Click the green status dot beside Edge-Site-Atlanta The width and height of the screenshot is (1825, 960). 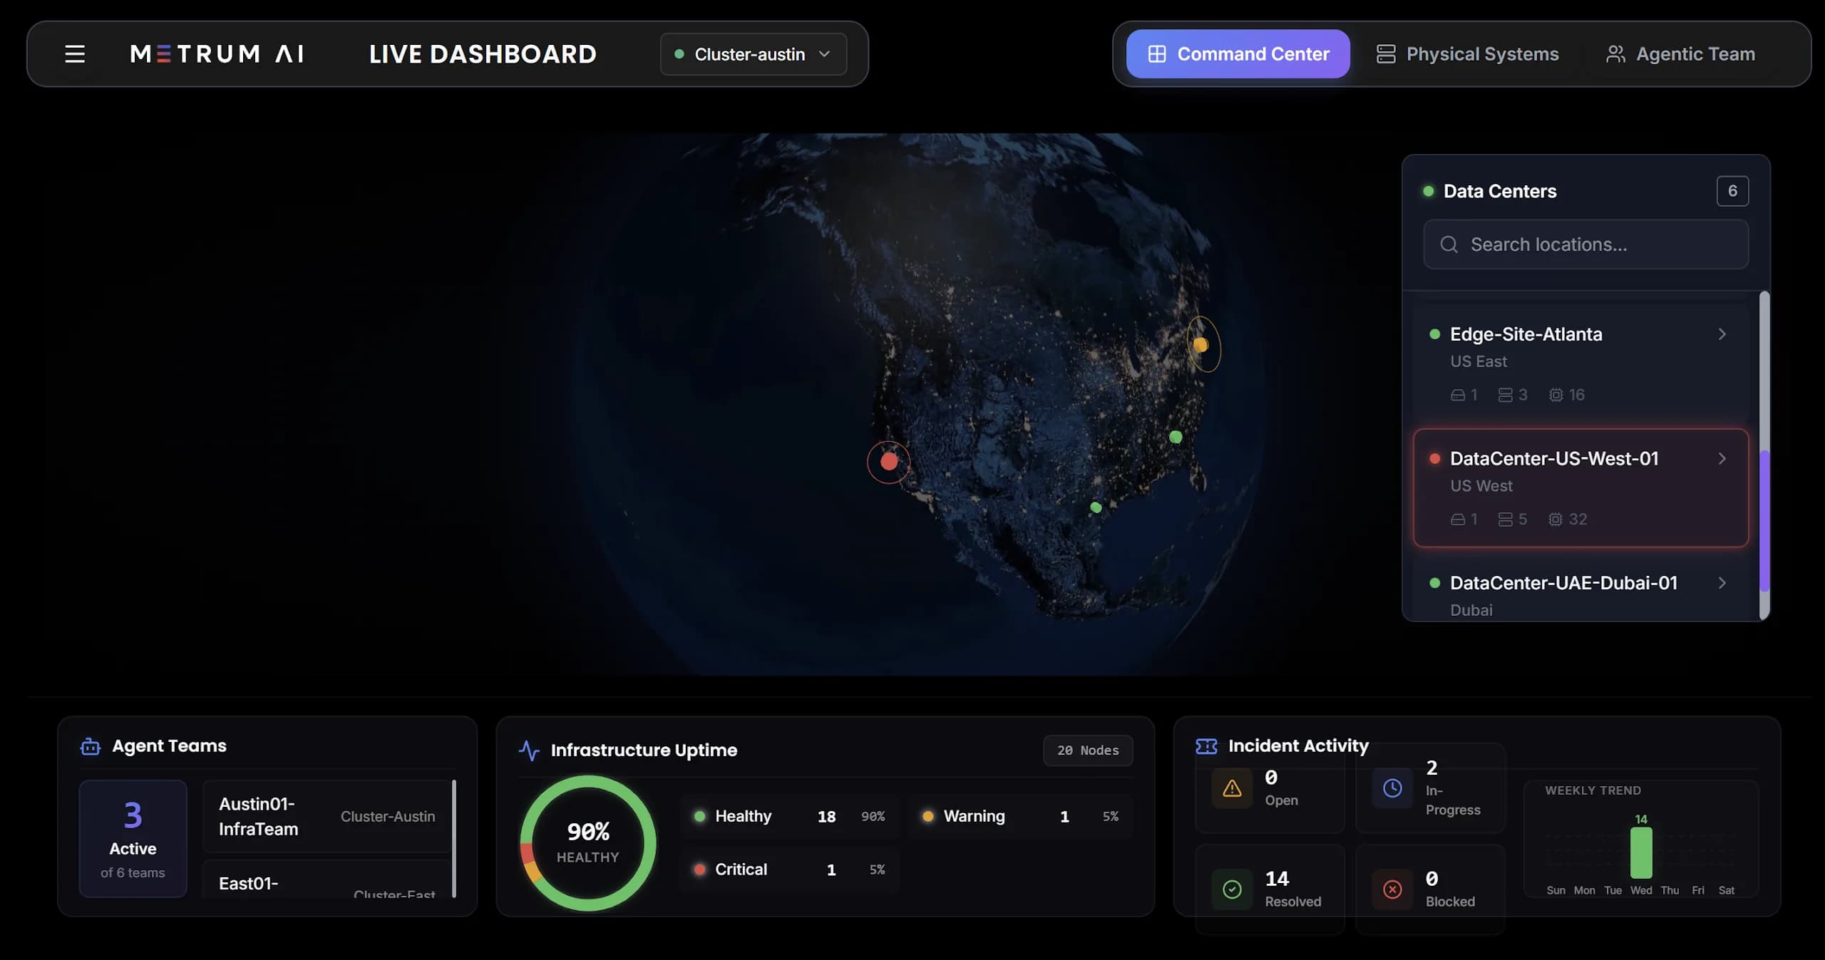pyautogui.click(x=1434, y=334)
